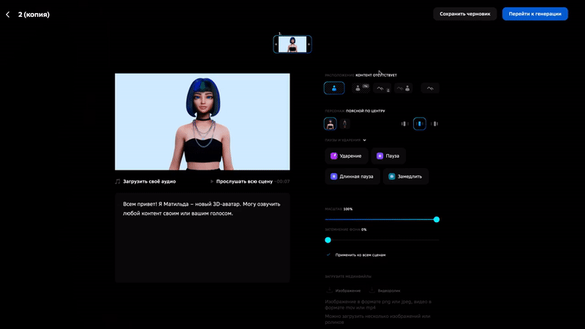585x329 pixels.
Task: Collapse 'Паузы и ударения' section chevron
Action: tap(364, 140)
